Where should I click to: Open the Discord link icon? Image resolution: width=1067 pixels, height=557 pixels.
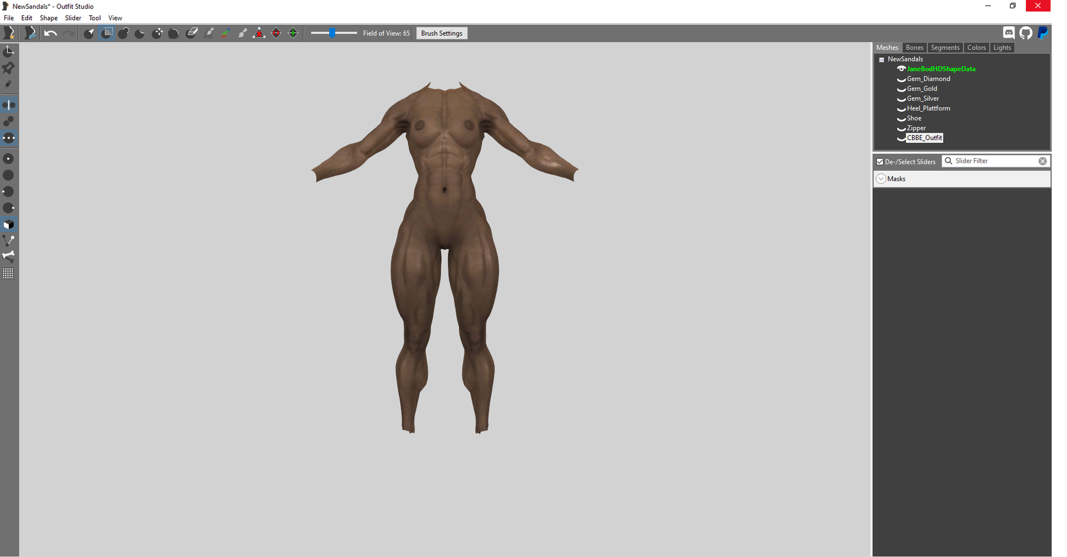click(1009, 33)
